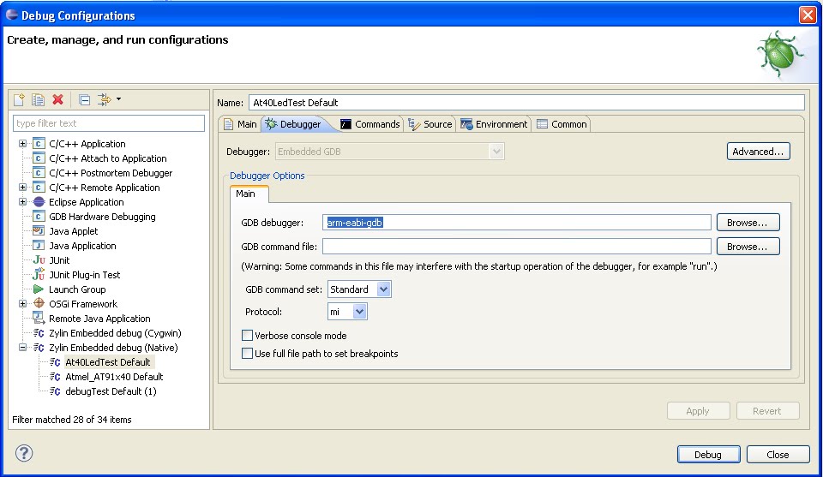The height and width of the screenshot is (477, 823).
Task: Click the New launch configuration icon
Action: pyautogui.click(x=19, y=99)
